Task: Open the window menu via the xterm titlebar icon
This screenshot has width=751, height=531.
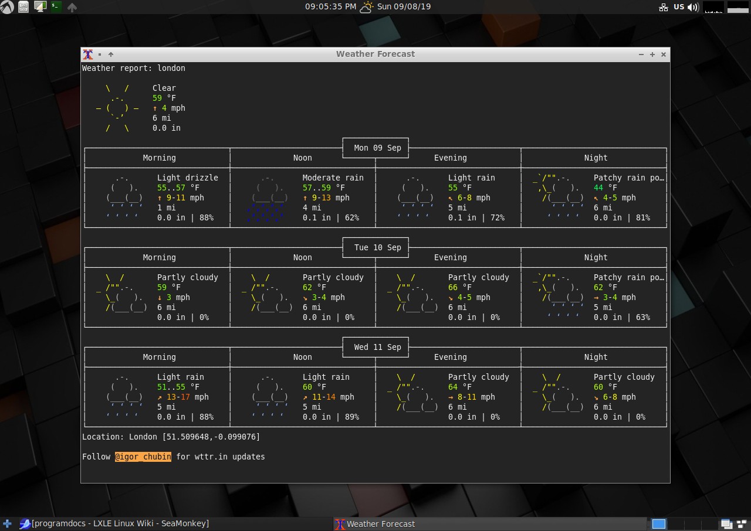Action: (88, 54)
